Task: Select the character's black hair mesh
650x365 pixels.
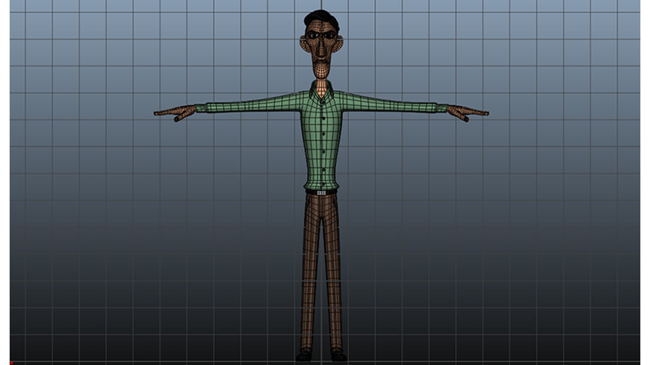Action: pyautogui.click(x=321, y=19)
